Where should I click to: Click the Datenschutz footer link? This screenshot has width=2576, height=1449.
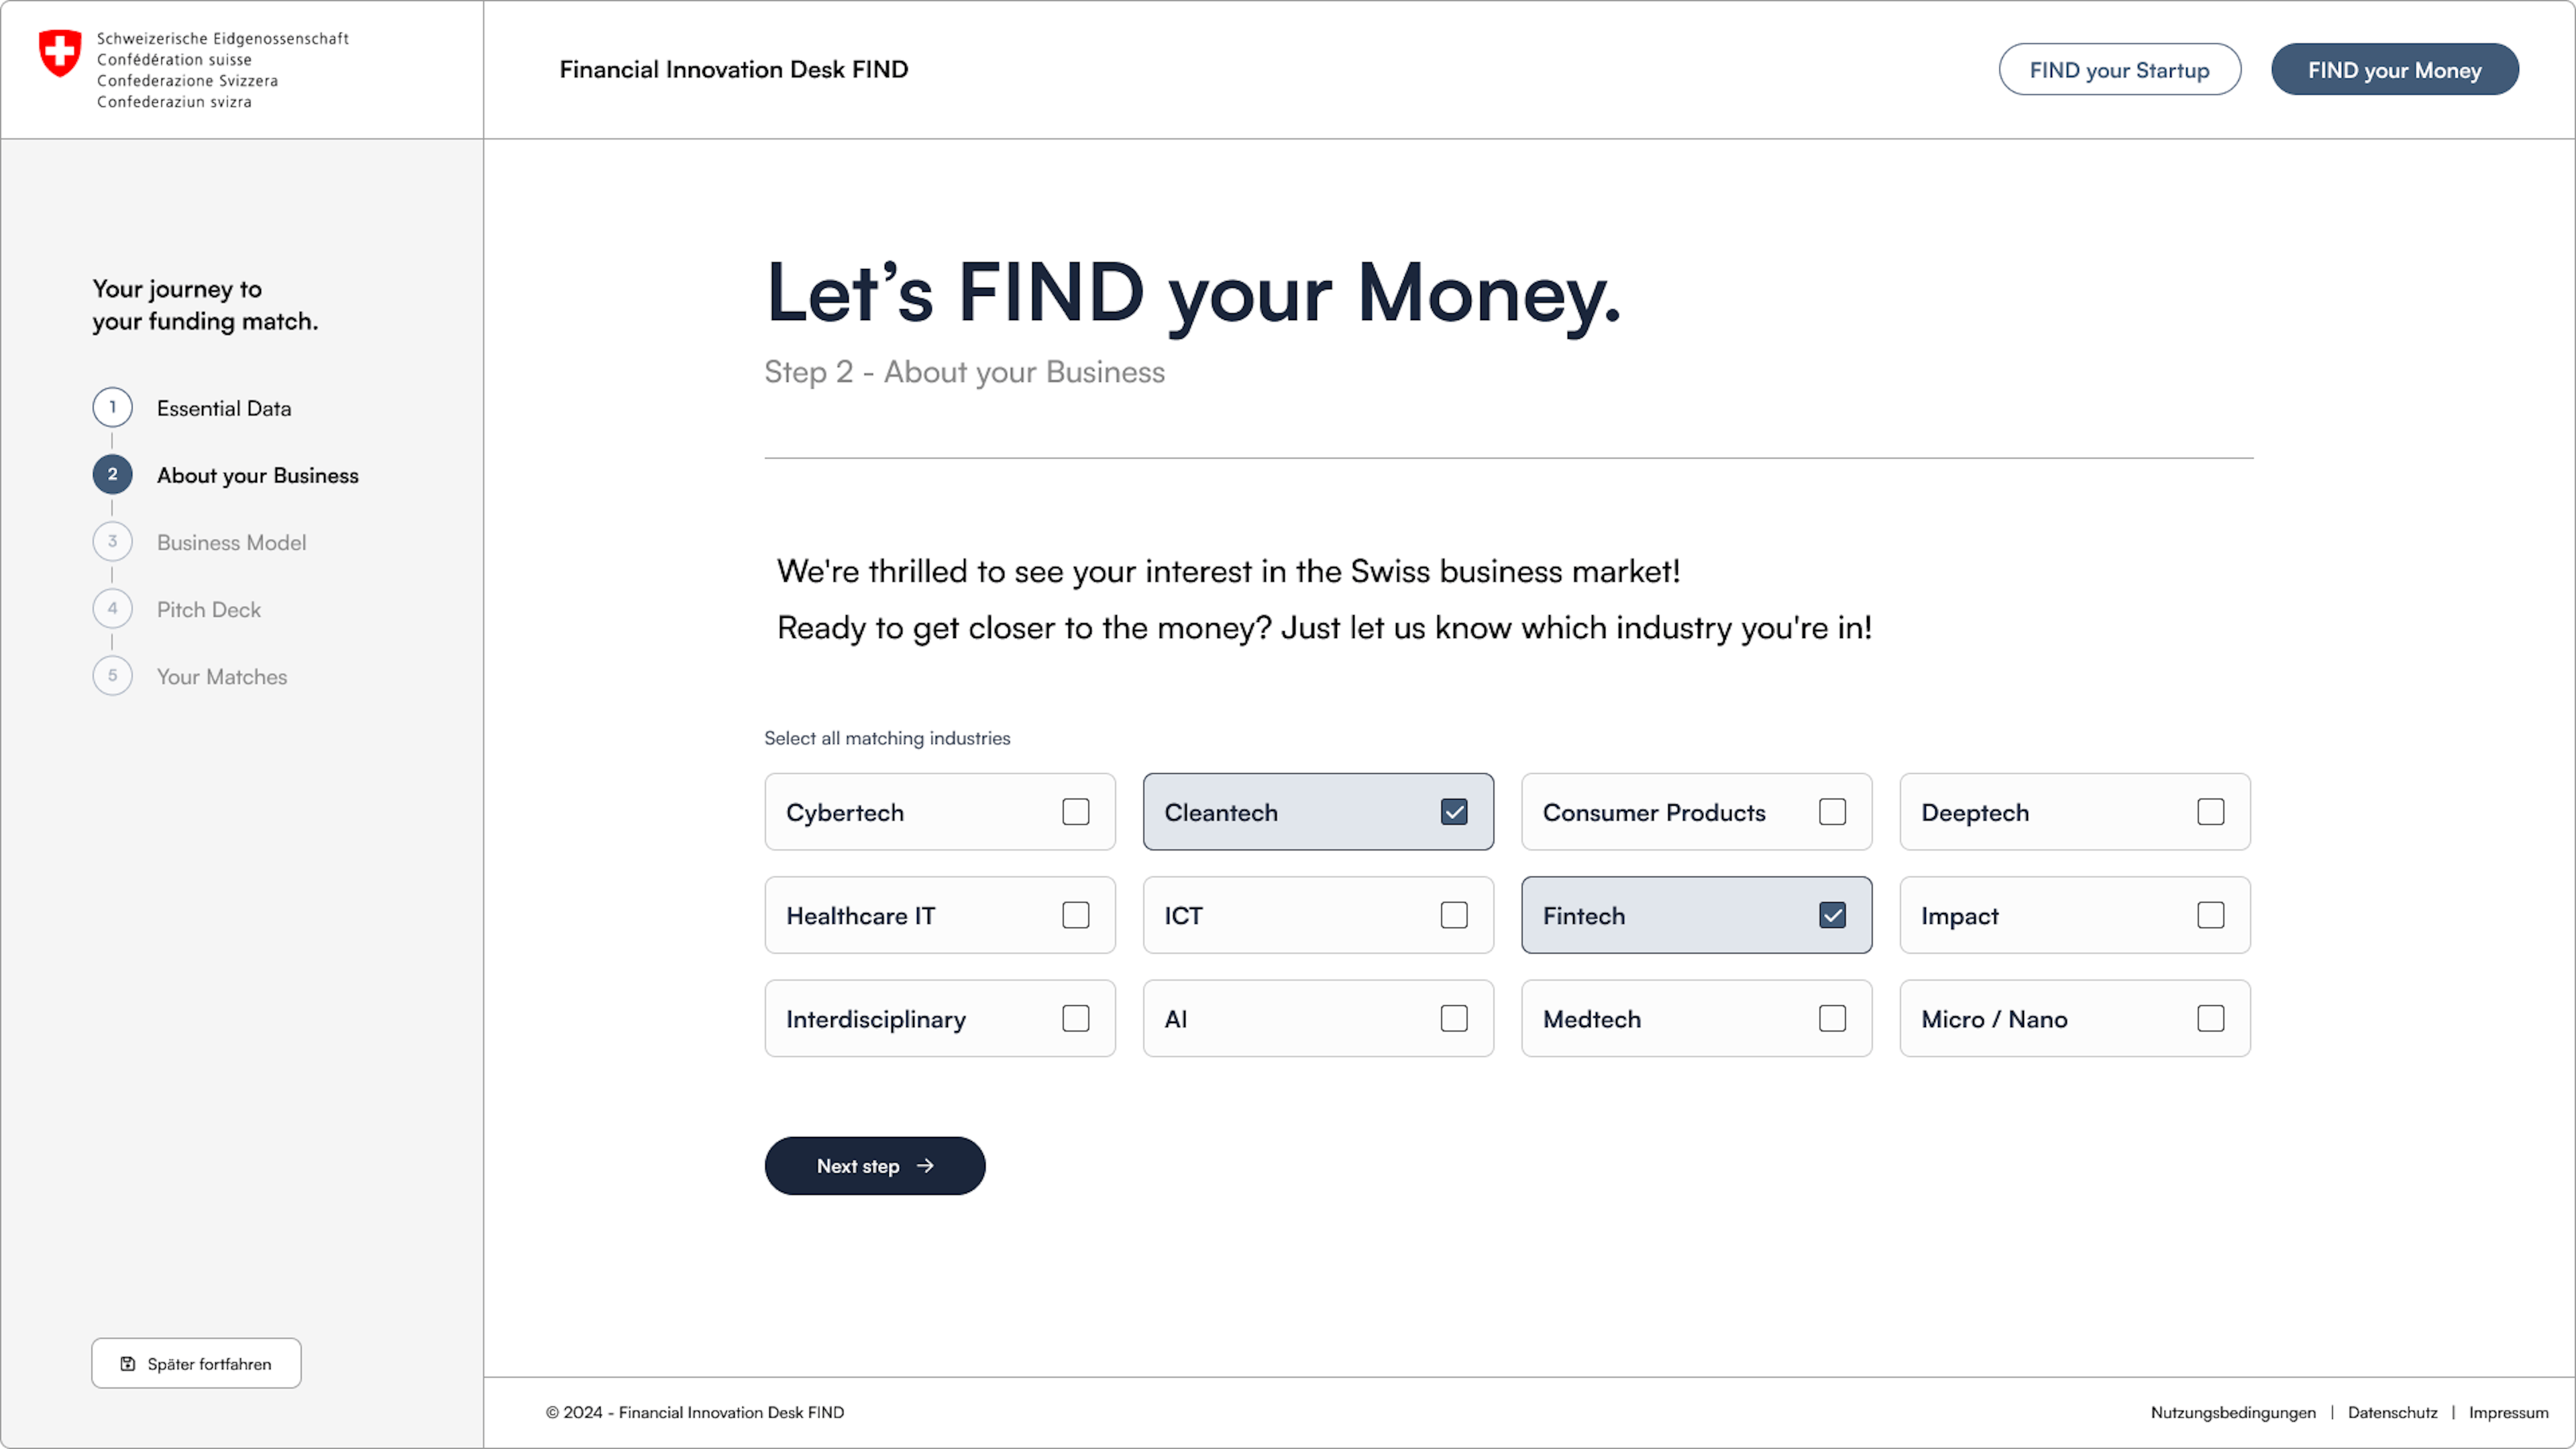2394,1412
